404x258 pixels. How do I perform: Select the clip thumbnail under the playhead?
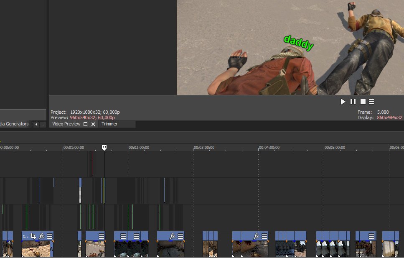(x=95, y=249)
